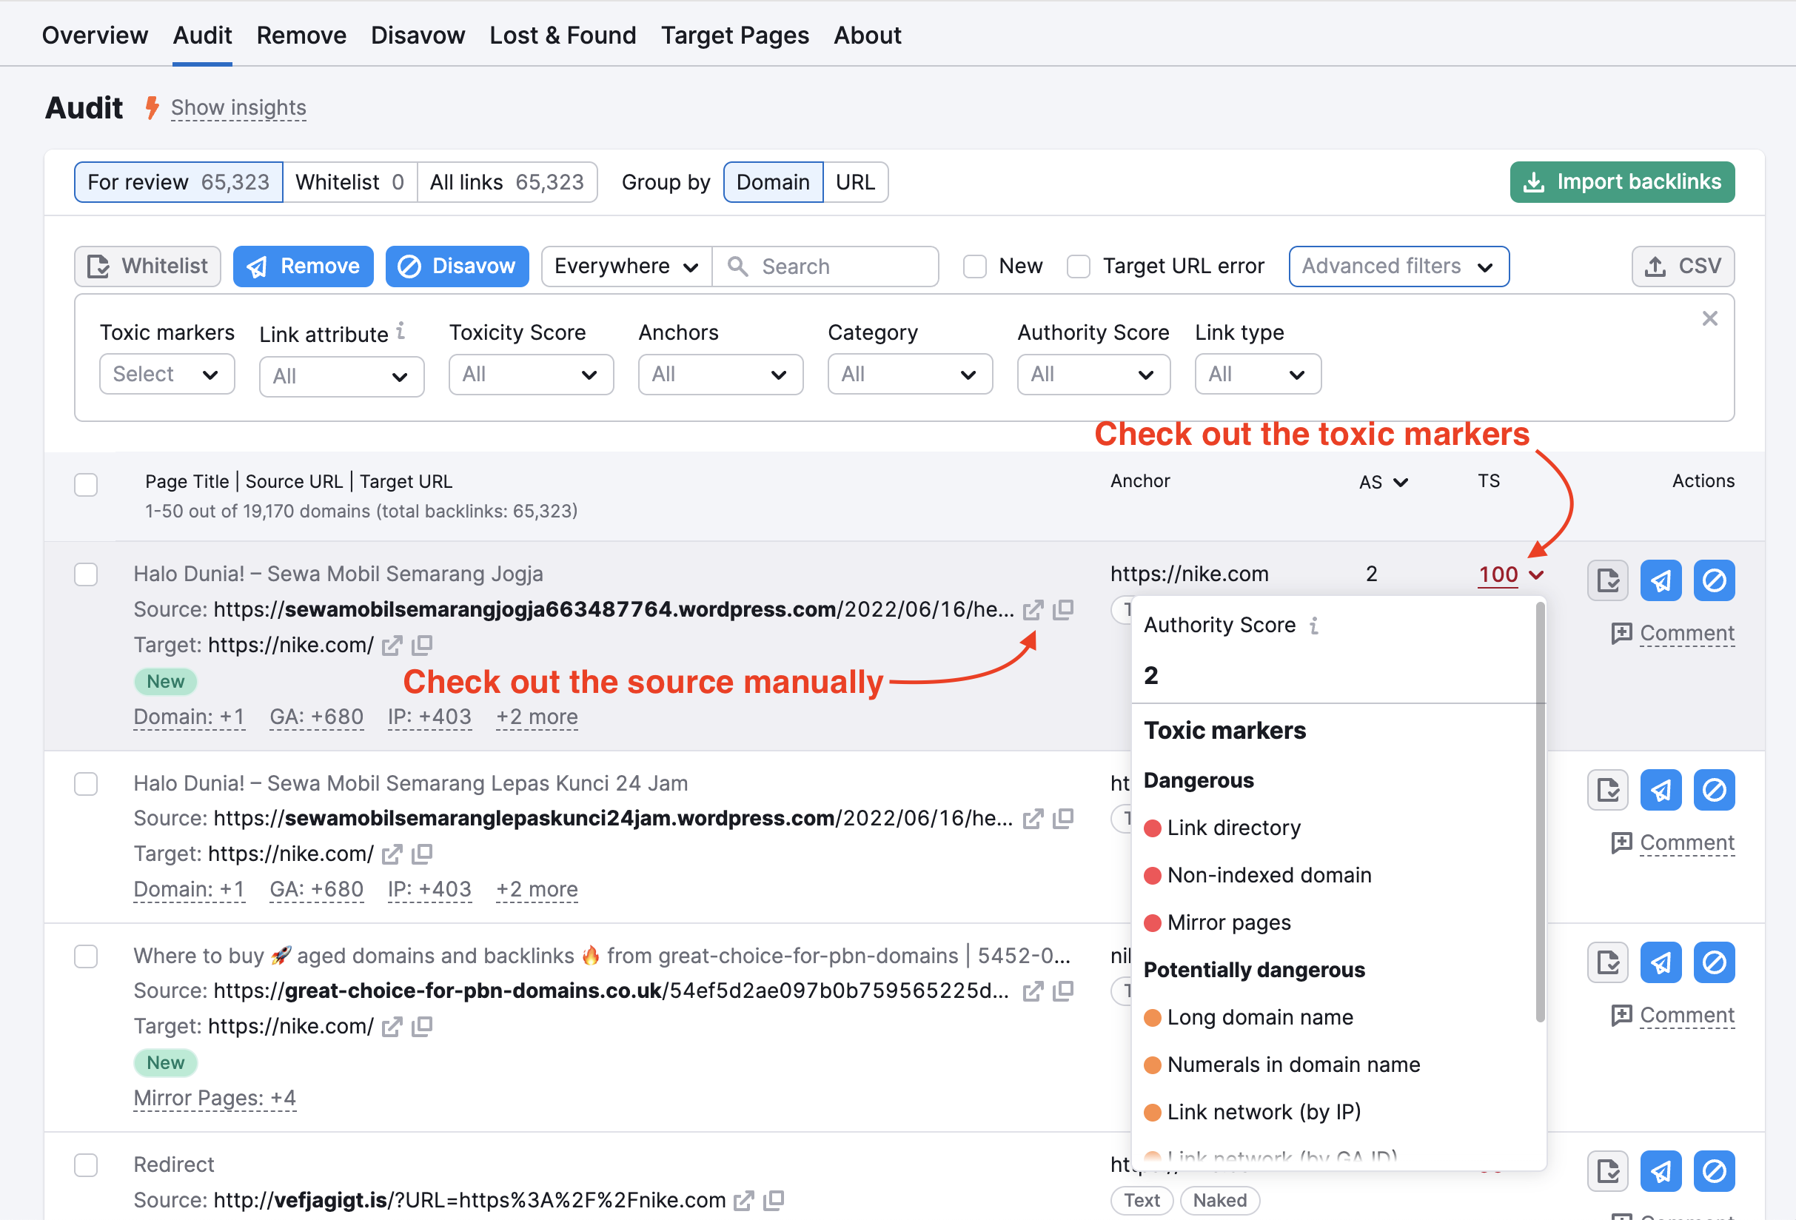Open the Everywhere scope dropdown
The height and width of the screenshot is (1220, 1796).
click(x=626, y=266)
